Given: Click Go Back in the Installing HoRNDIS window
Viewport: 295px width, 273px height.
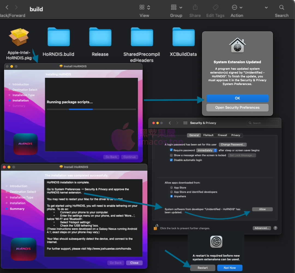Looking at the screenshot, I should (x=111, y=157).
